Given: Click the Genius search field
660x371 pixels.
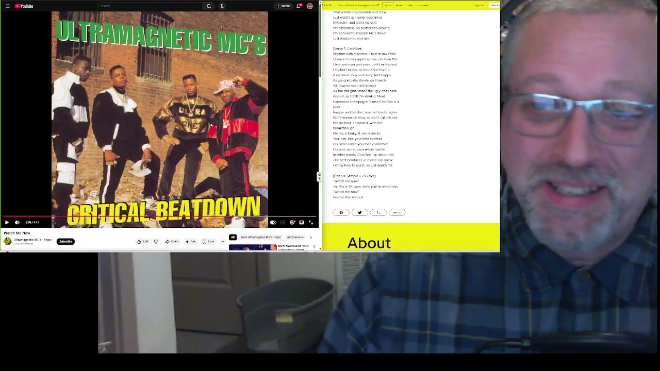Looking at the screenshot, I should pyautogui.click(x=495, y=5).
